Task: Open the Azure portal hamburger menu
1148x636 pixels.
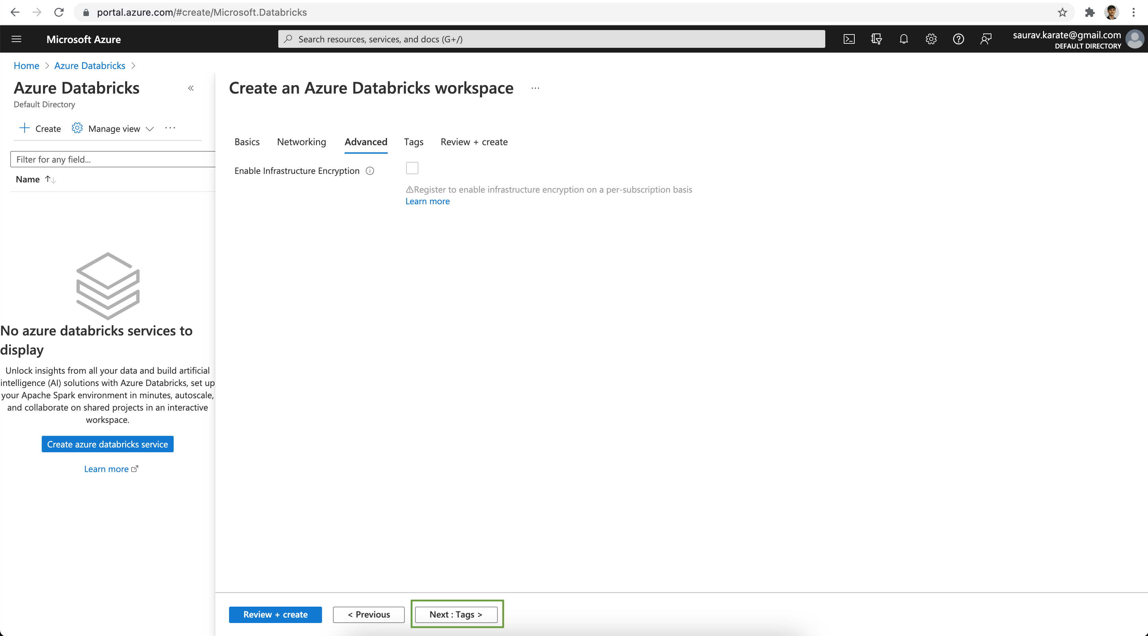Action: pos(16,39)
